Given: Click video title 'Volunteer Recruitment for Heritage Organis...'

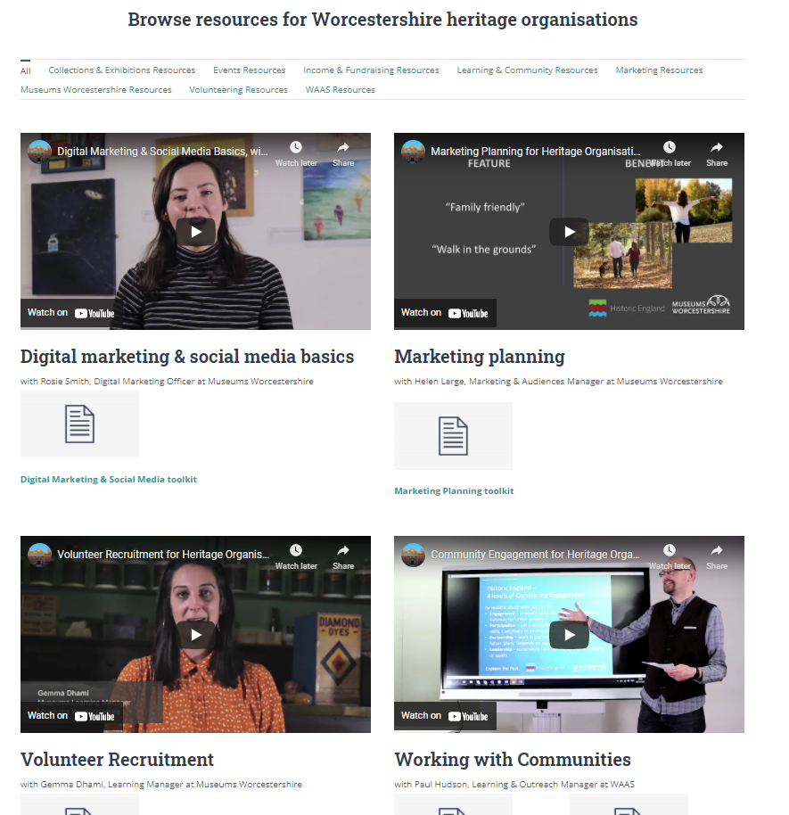Looking at the screenshot, I should pos(162,555).
